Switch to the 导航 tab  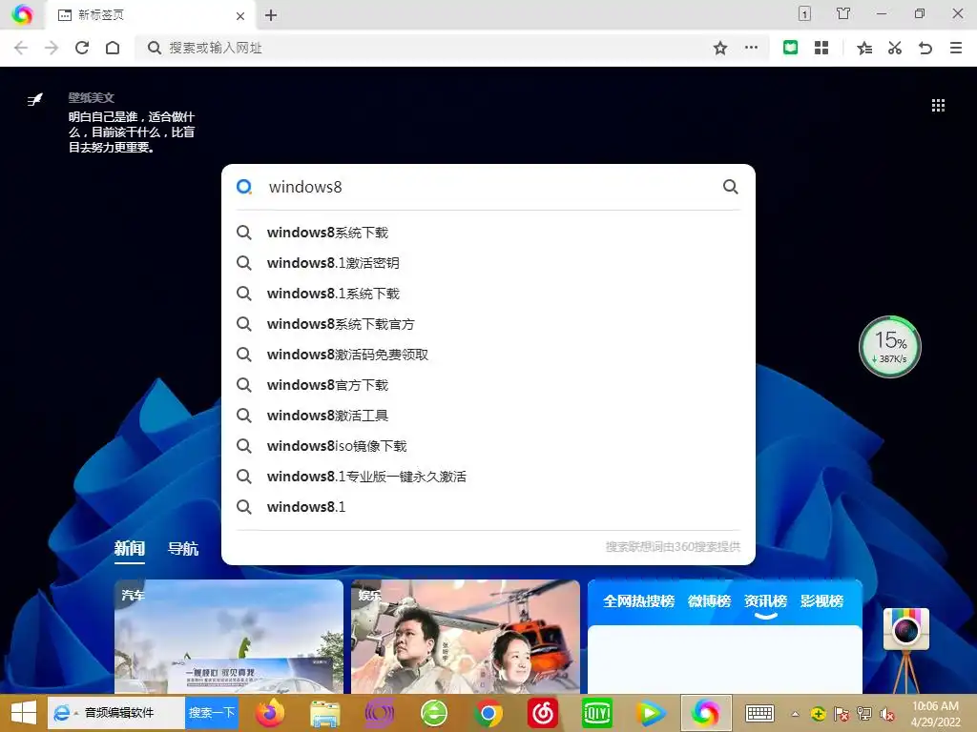(183, 548)
